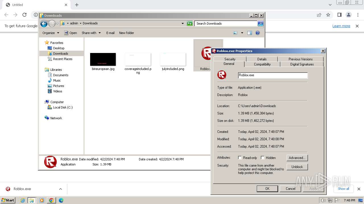Click the Unblock button
Image resolution: width=364 pixels, height=204 pixels.
[x=297, y=167]
